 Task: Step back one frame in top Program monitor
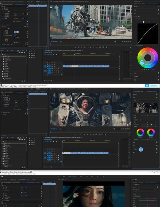[x=88, y=47]
